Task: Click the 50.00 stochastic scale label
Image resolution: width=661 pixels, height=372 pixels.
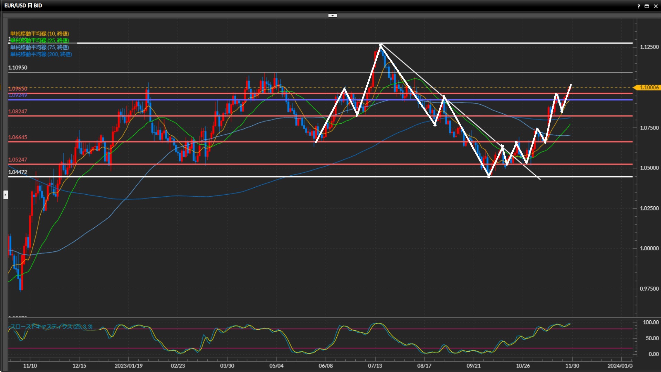Action: tap(652, 338)
